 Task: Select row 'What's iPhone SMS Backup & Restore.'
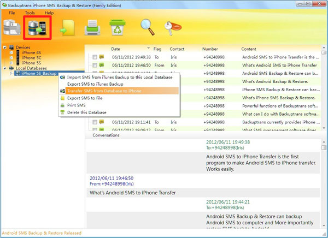[250, 98]
